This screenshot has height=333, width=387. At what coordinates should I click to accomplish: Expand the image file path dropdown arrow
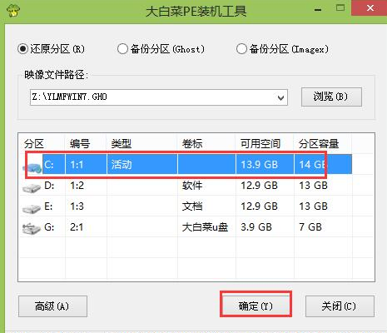point(280,97)
